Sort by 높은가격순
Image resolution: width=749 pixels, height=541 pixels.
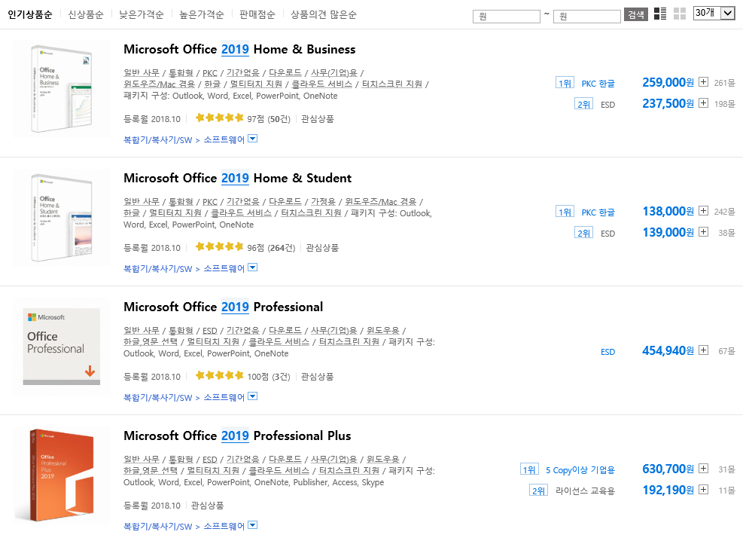(201, 14)
